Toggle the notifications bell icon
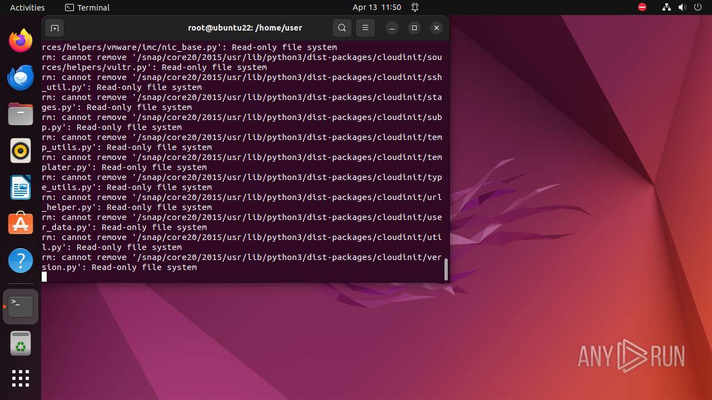 tap(415, 7)
